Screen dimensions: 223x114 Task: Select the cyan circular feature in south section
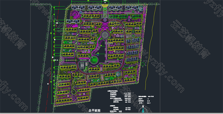pyautogui.click(x=118, y=74)
